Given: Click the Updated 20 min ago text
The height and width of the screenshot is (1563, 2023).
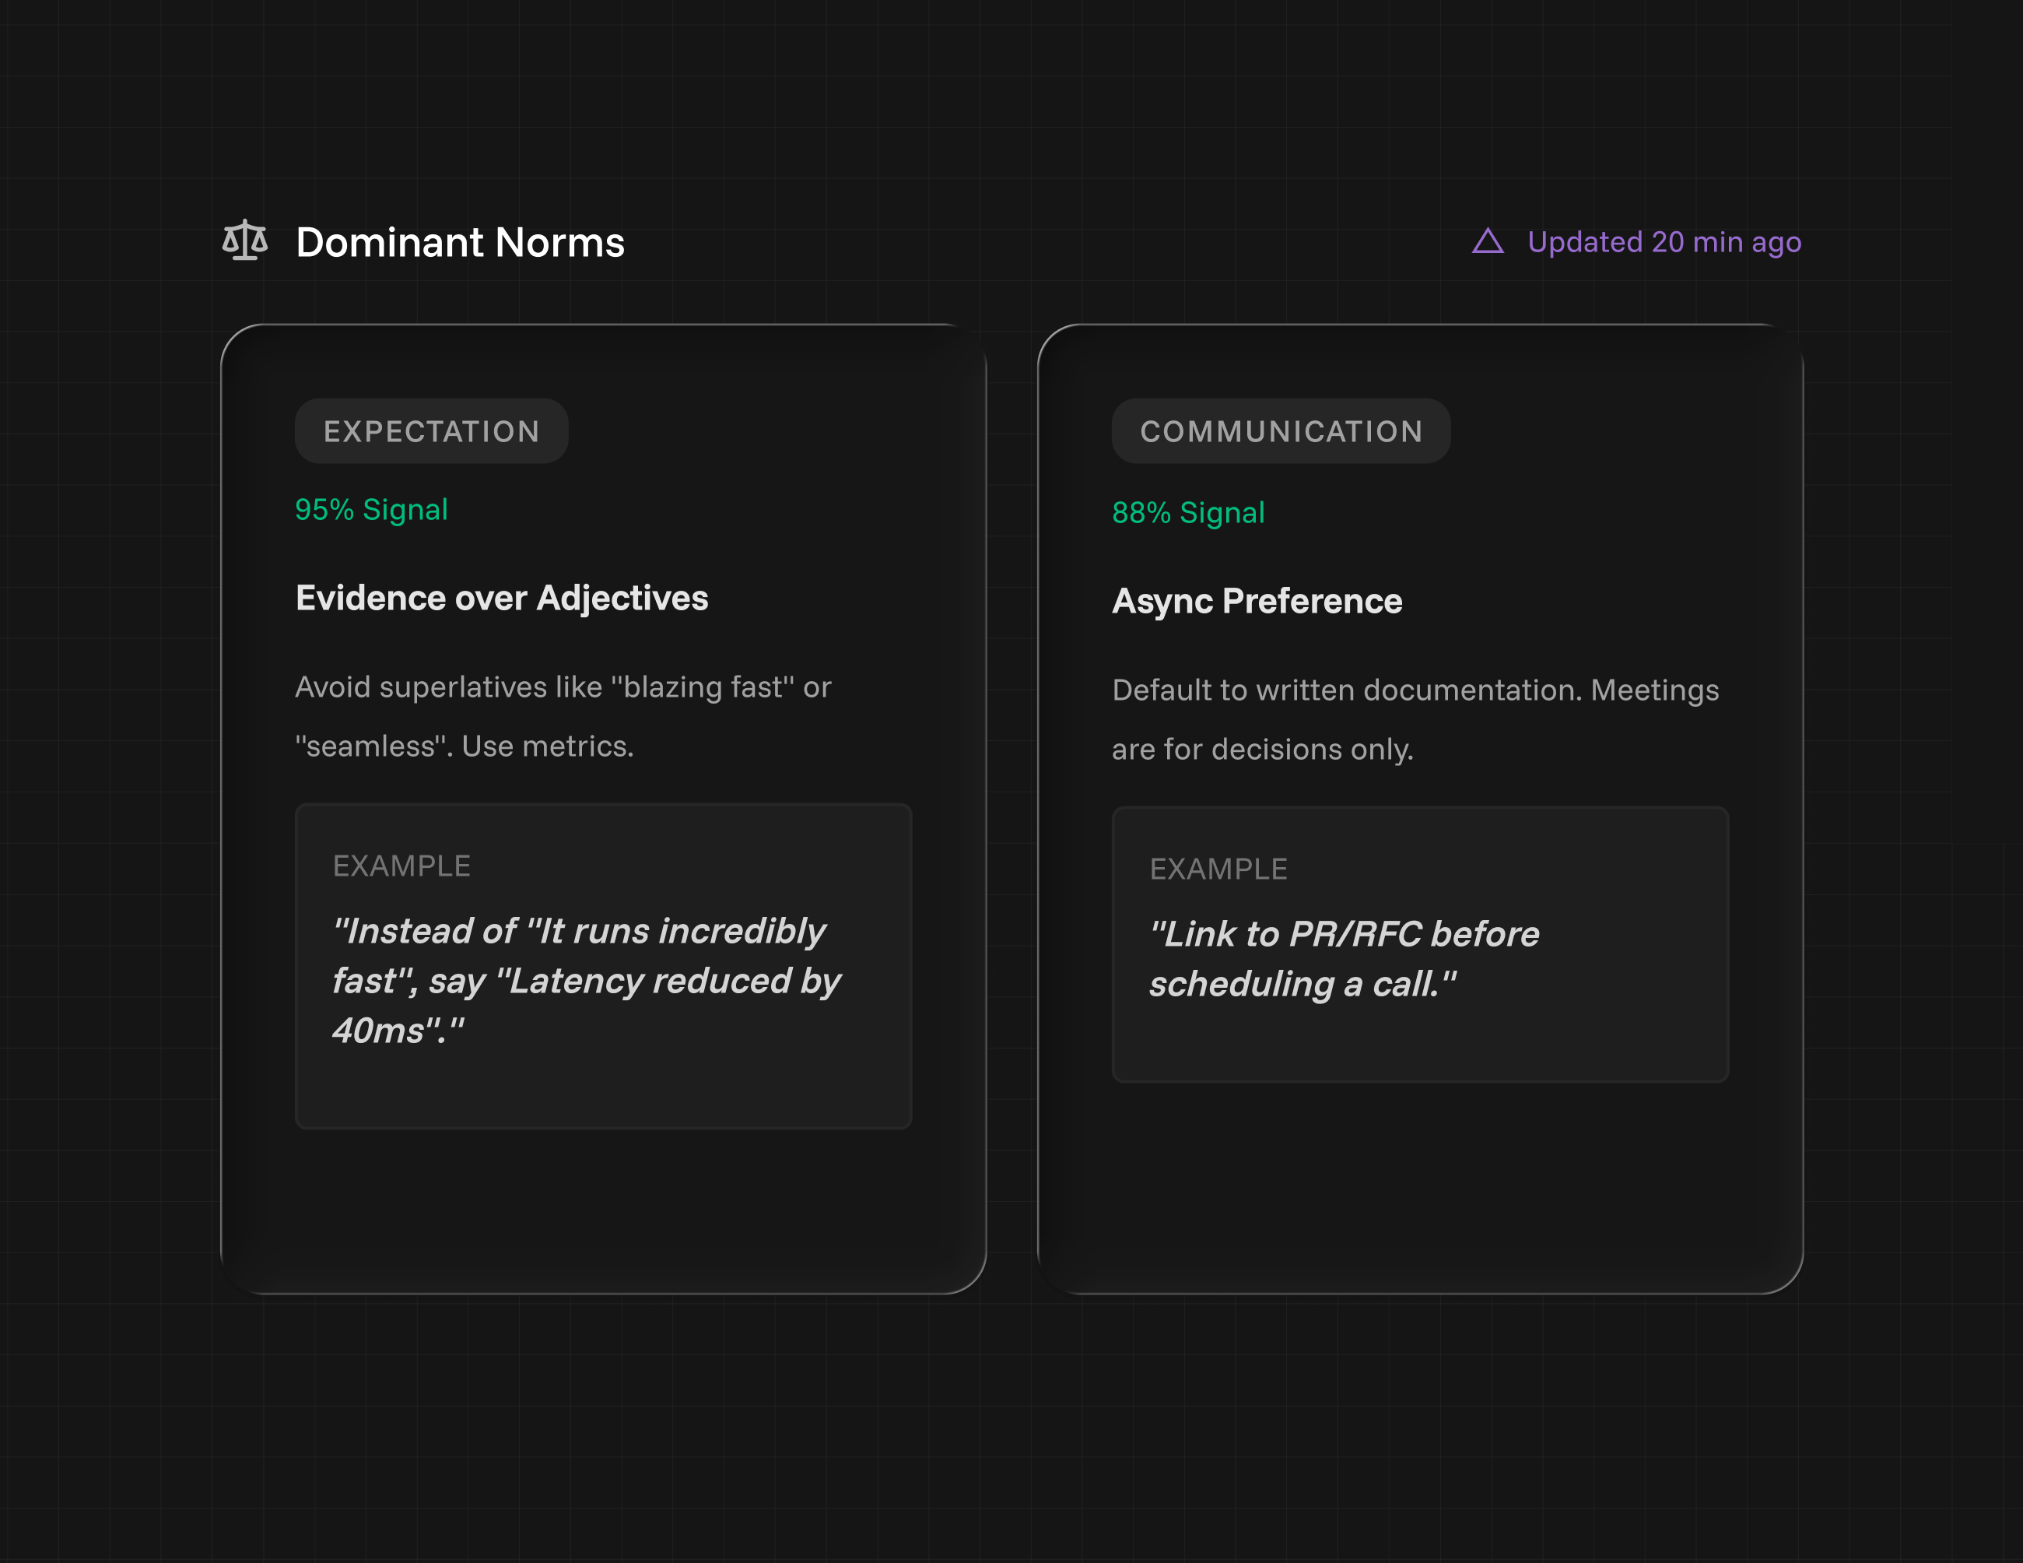Looking at the screenshot, I should (x=1664, y=242).
